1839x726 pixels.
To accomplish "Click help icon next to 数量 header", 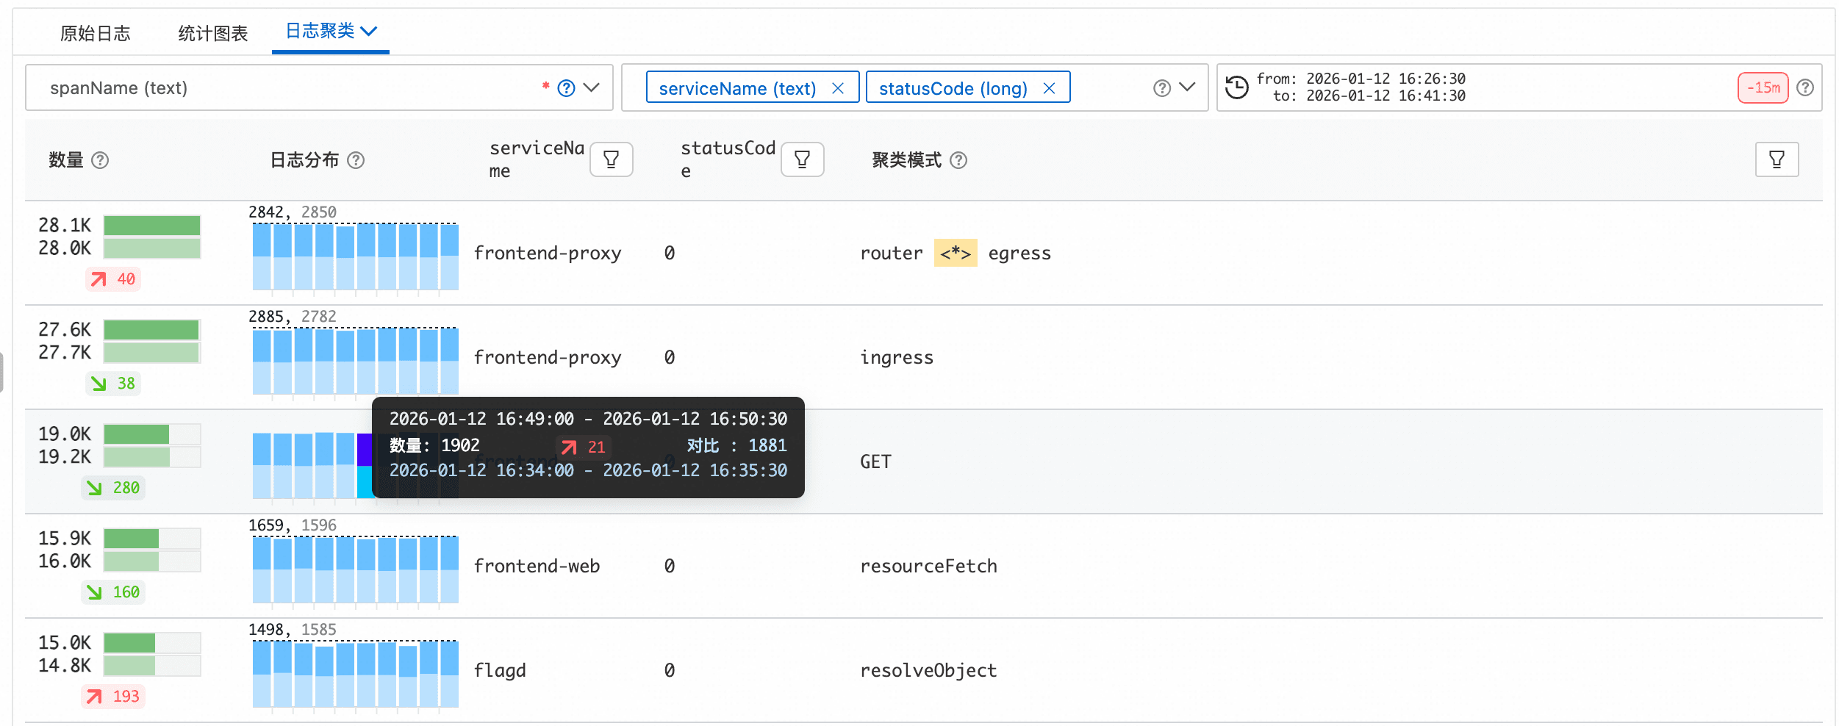I will coord(101,160).
